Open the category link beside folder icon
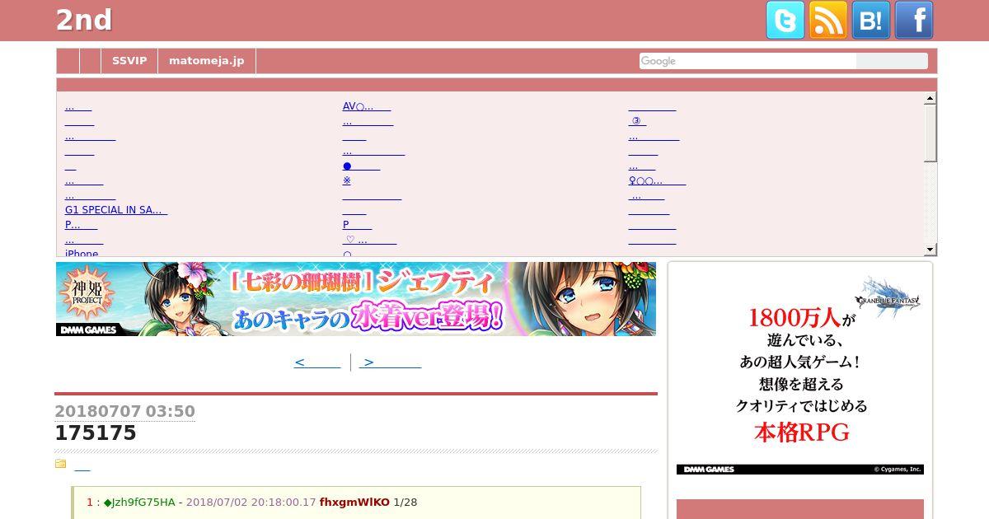 tap(82, 467)
